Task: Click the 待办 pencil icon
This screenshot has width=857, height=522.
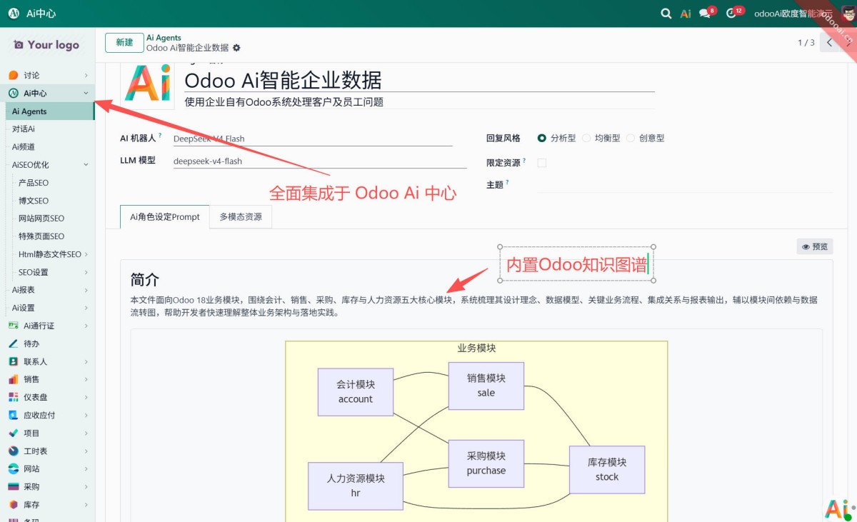Action: 13,343
